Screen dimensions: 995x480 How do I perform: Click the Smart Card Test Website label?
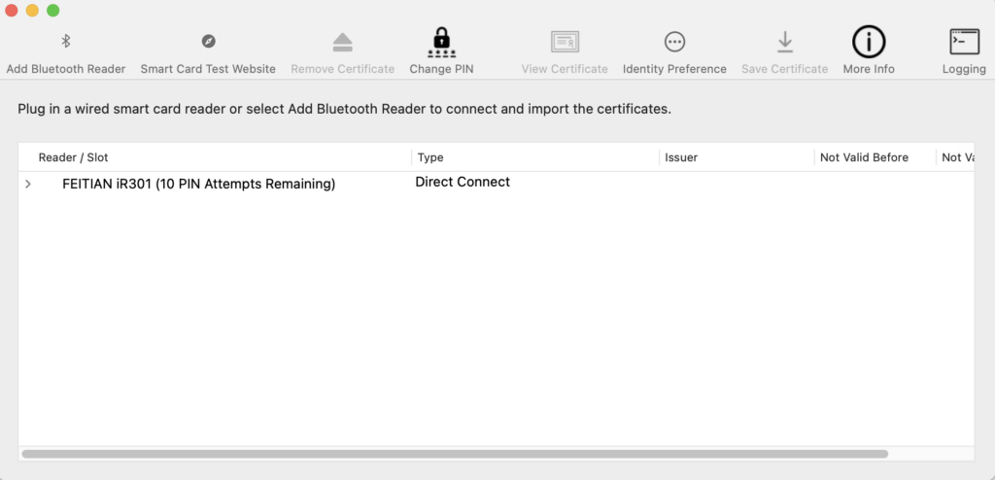point(208,69)
